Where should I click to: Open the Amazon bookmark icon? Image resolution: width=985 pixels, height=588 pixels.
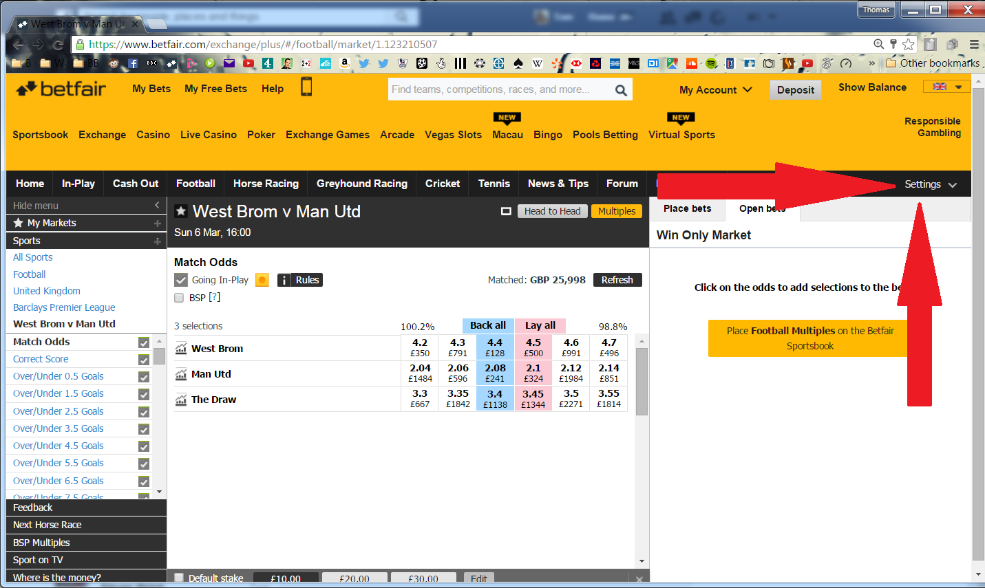coord(345,63)
